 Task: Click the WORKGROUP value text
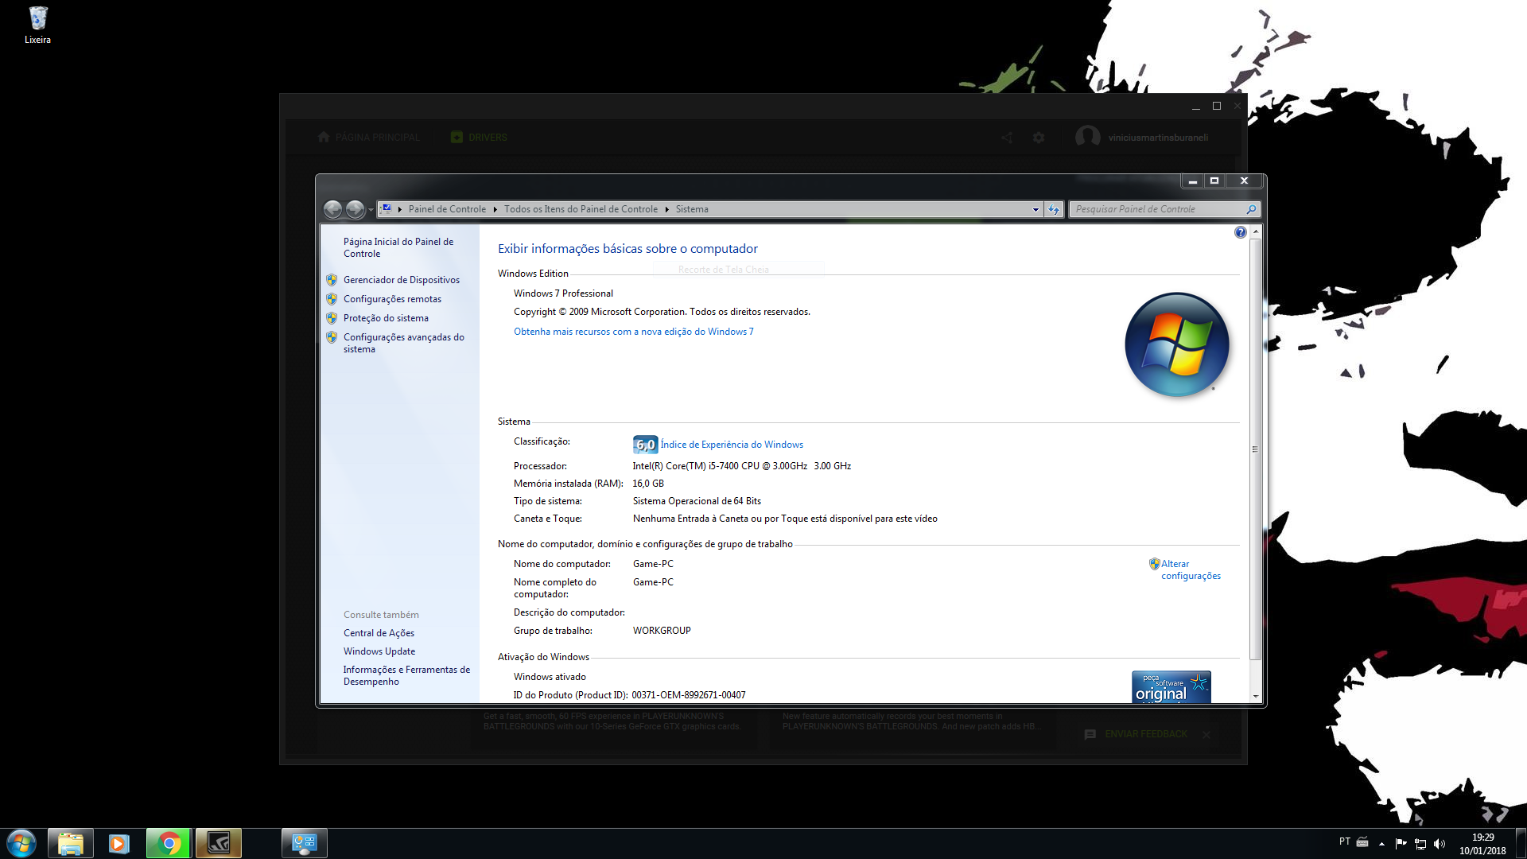click(x=662, y=631)
